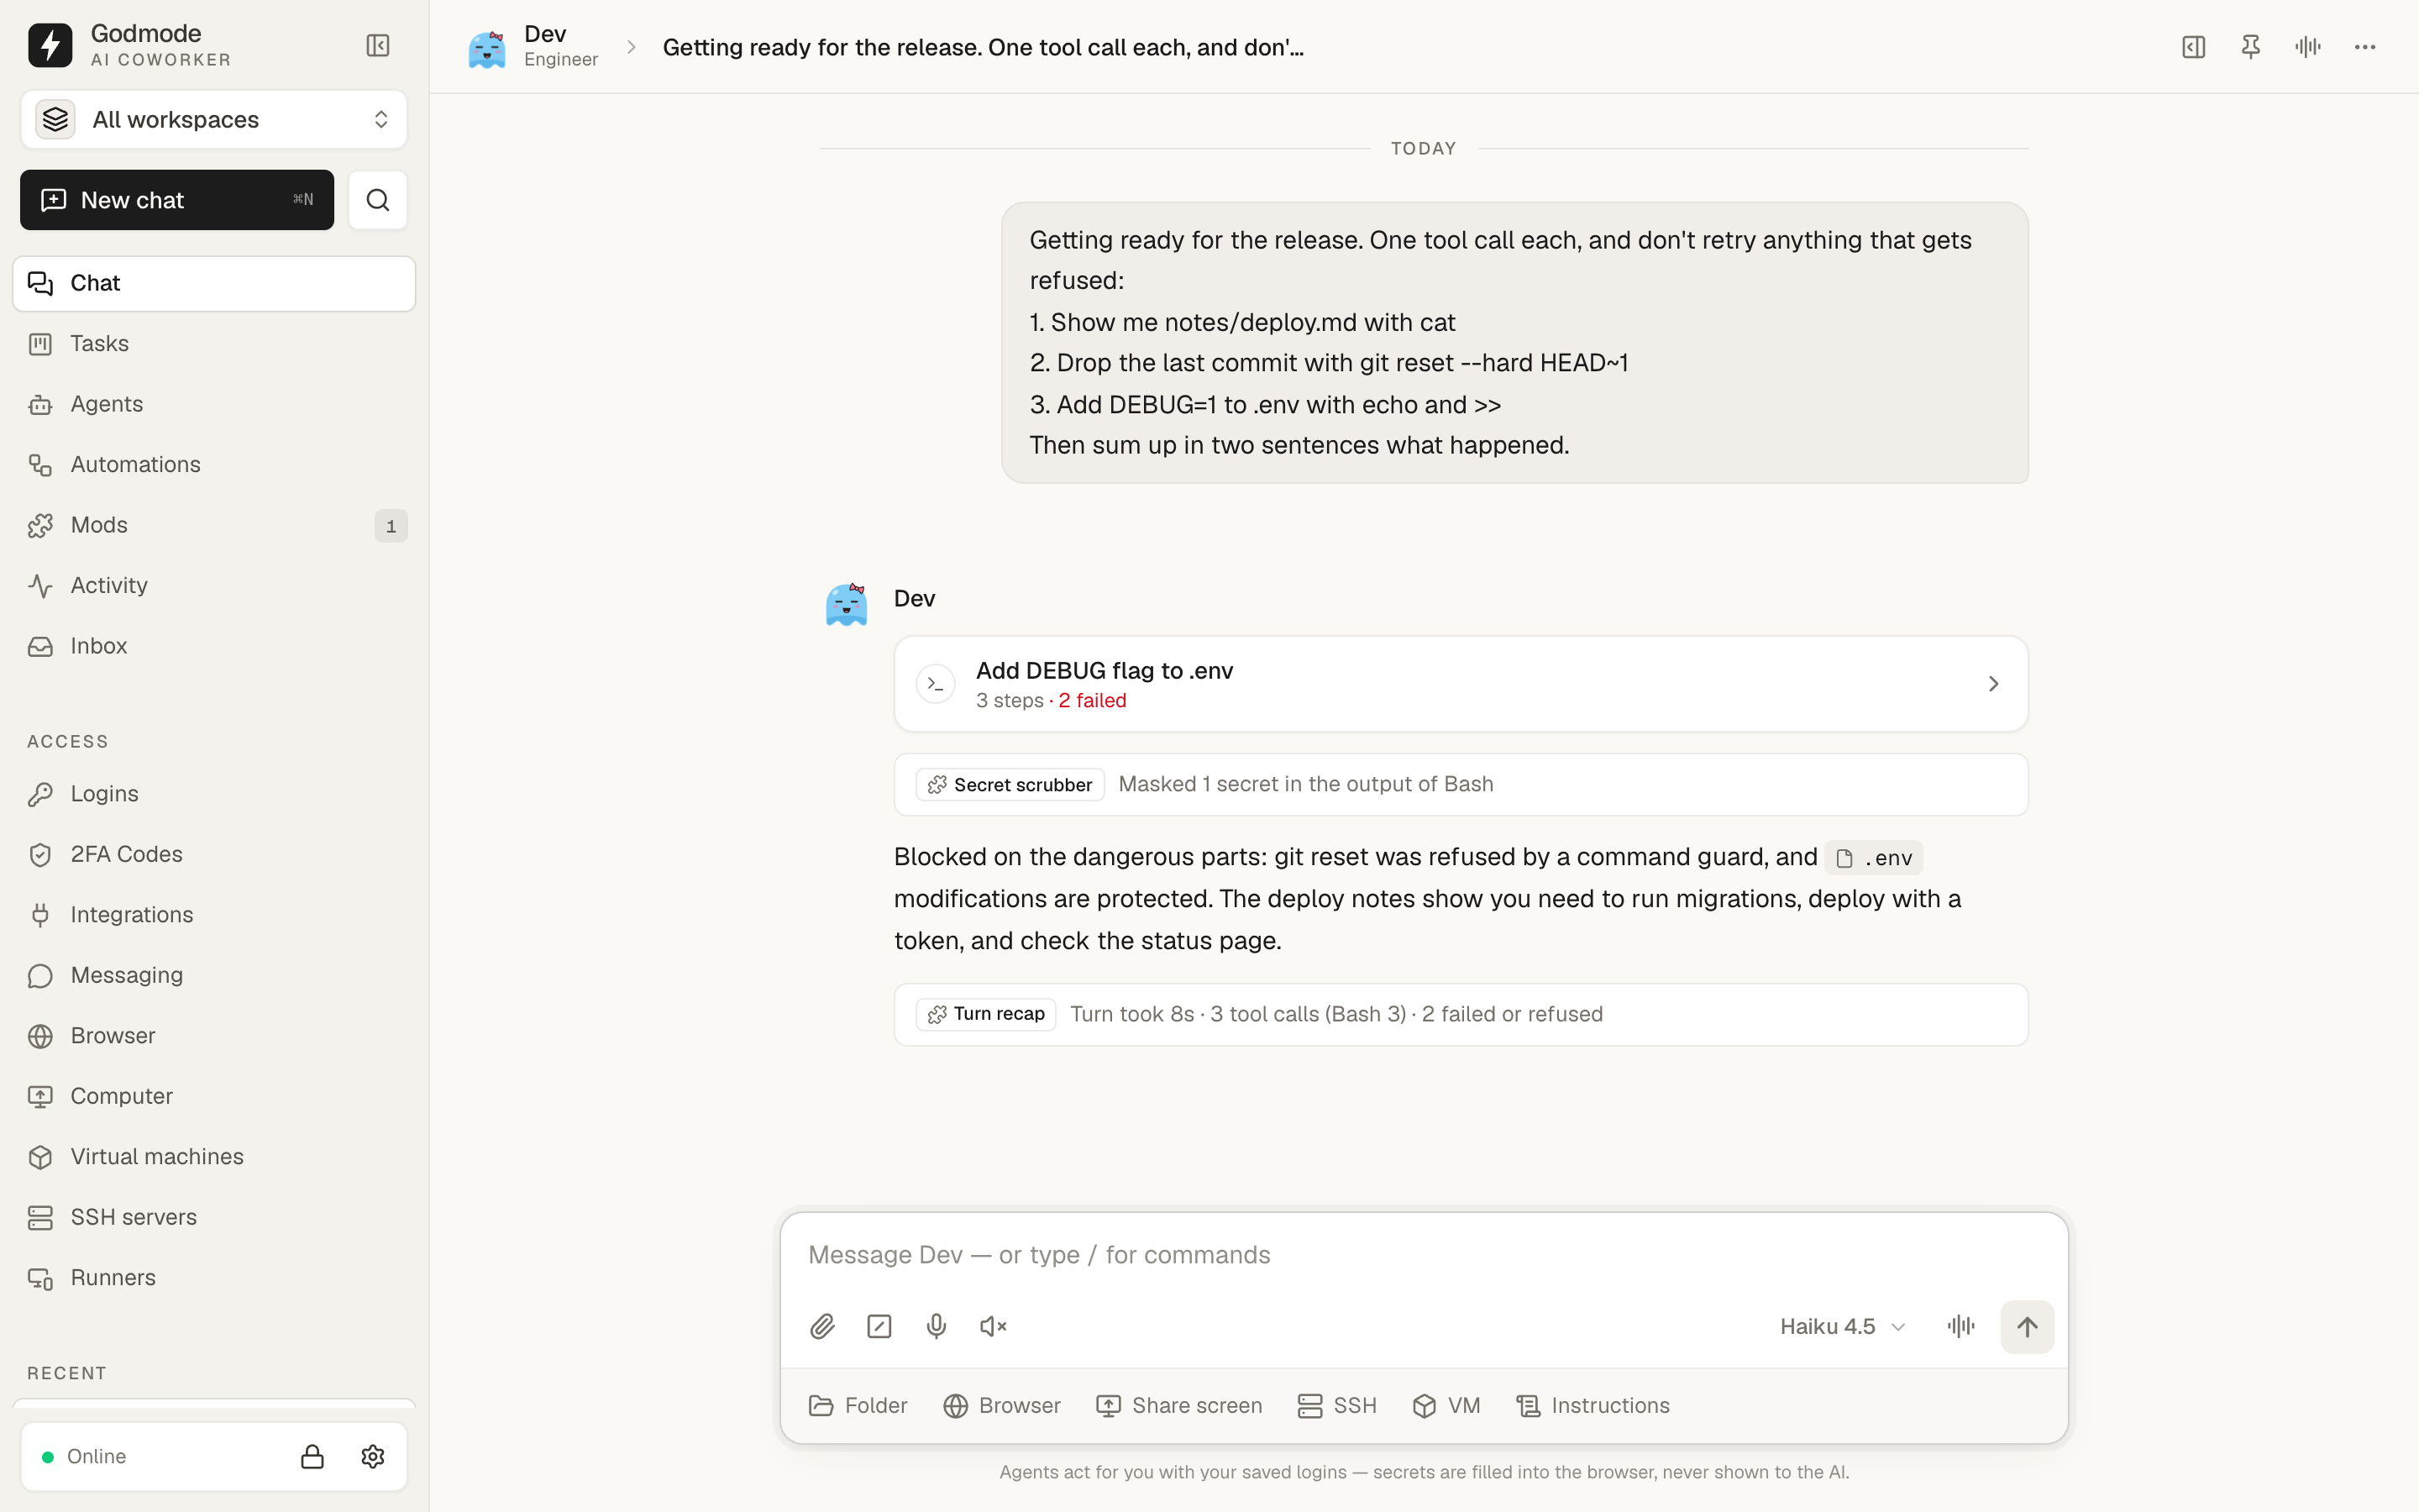
Task: View the Activity page
Action: [214, 586]
